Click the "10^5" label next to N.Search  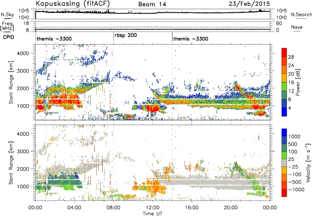[x=281, y=11]
